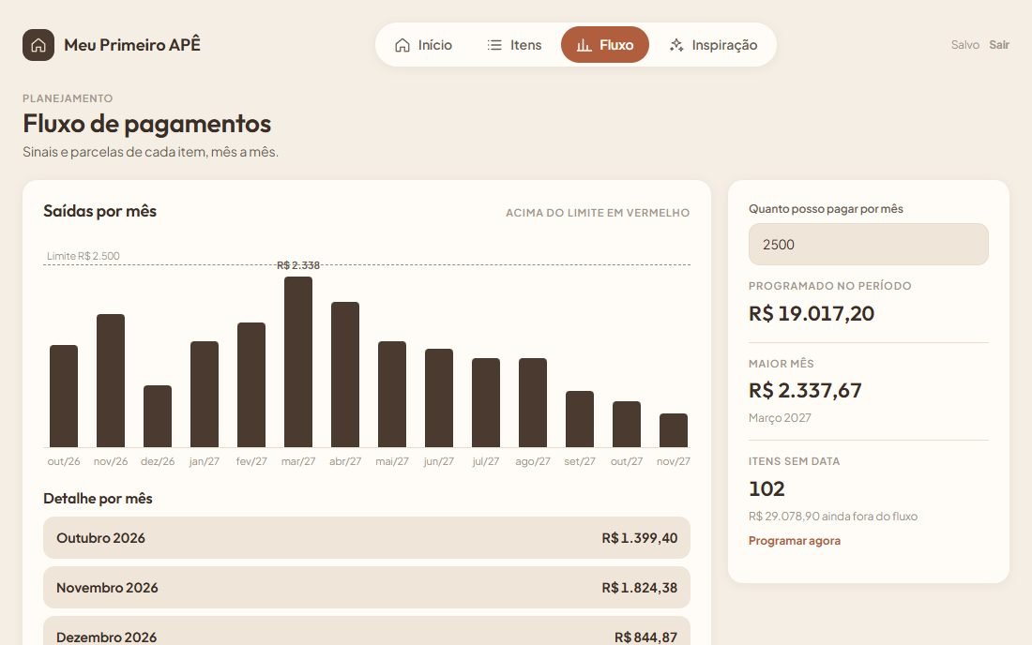Click the R$ 19.017,20 programmed total
The image size is (1032, 645).
pos(812,314)
